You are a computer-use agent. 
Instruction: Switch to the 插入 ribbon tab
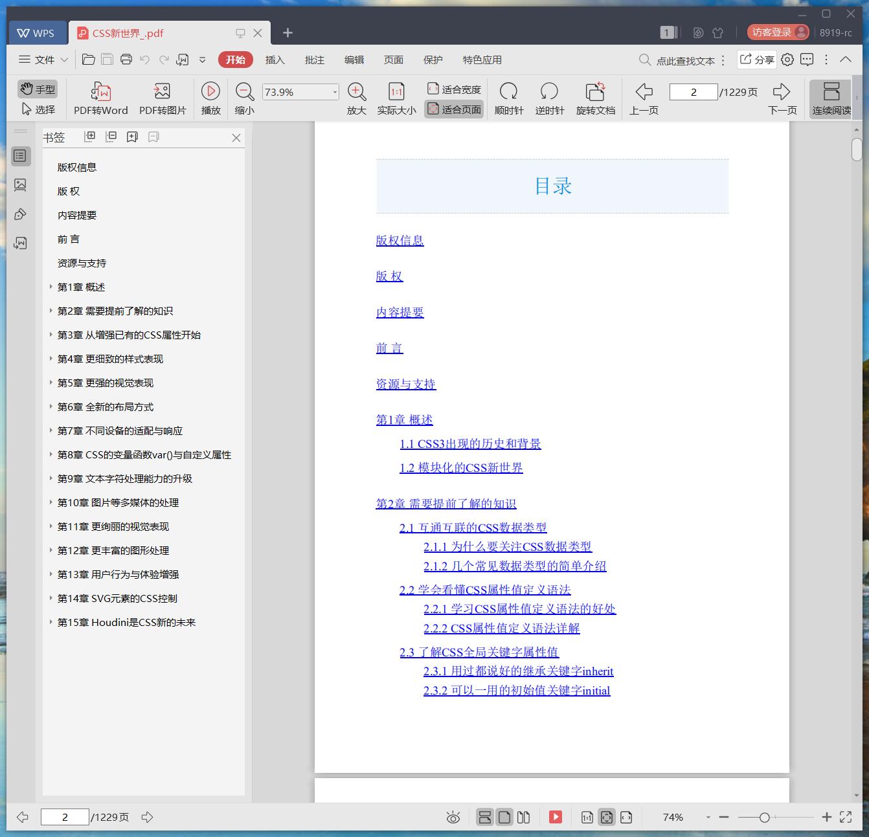tap(275, 60)
